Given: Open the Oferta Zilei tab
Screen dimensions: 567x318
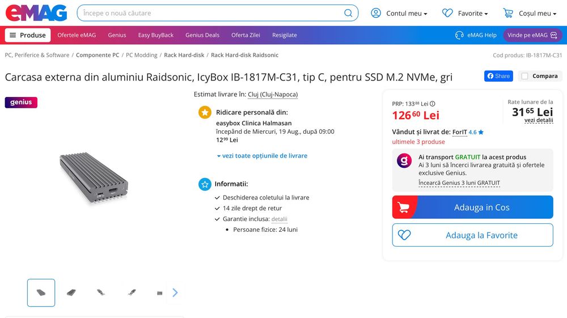Looking at the screenshot, I should (246, 35).
